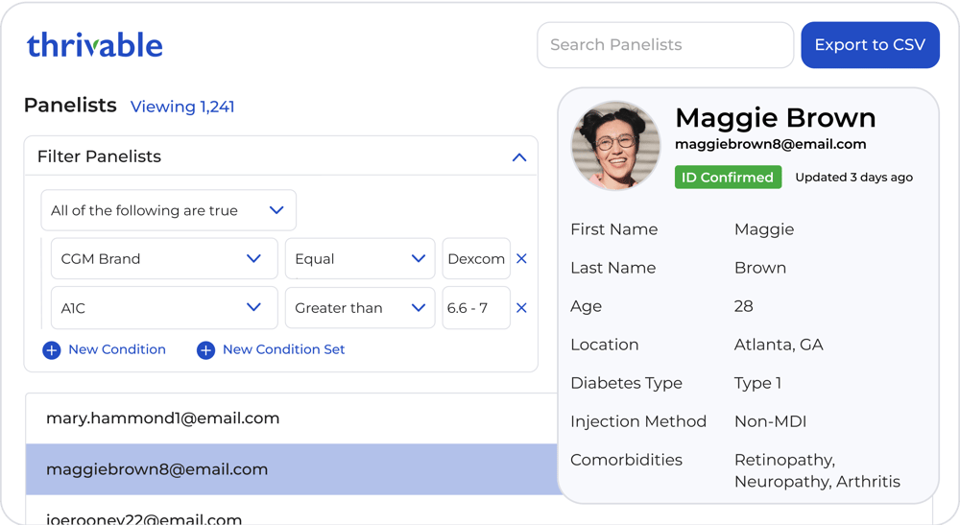The width and height of the screenshot is (960, 525).
Task: Select maggiebrown8@email.com panelist row
Action: click(x=288, y=469)
